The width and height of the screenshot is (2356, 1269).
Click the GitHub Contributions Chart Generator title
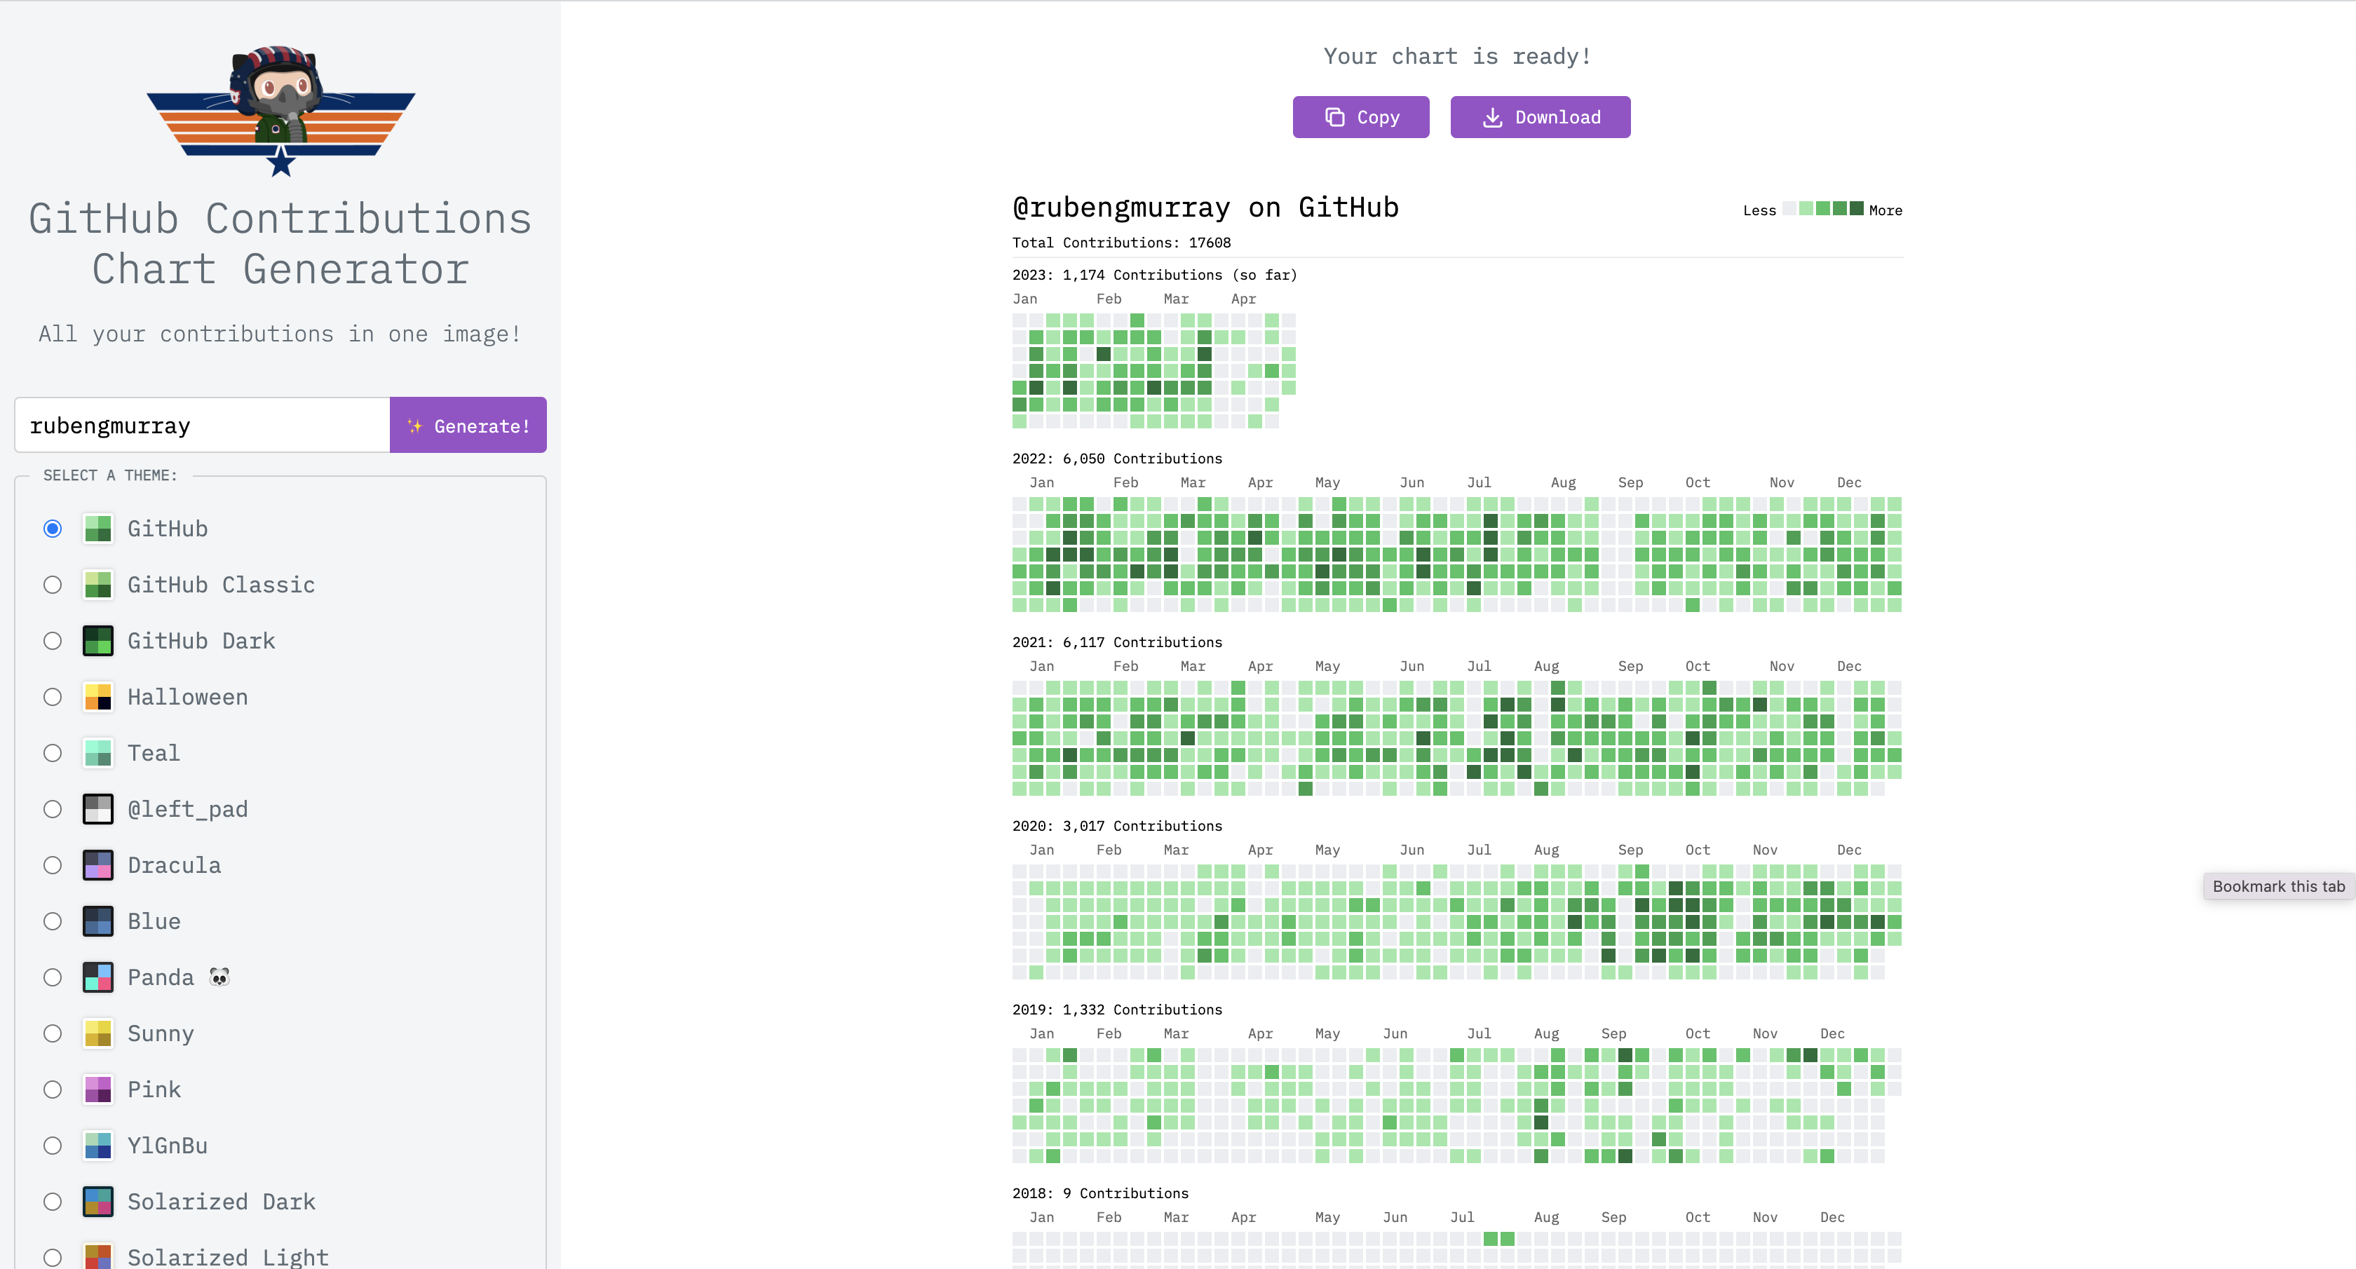(x=280, y=243)
